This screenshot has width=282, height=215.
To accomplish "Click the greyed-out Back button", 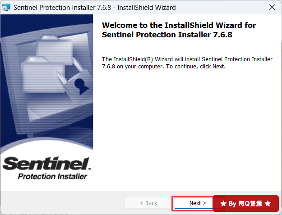I will pyautogui.click(x=148, y=203).
